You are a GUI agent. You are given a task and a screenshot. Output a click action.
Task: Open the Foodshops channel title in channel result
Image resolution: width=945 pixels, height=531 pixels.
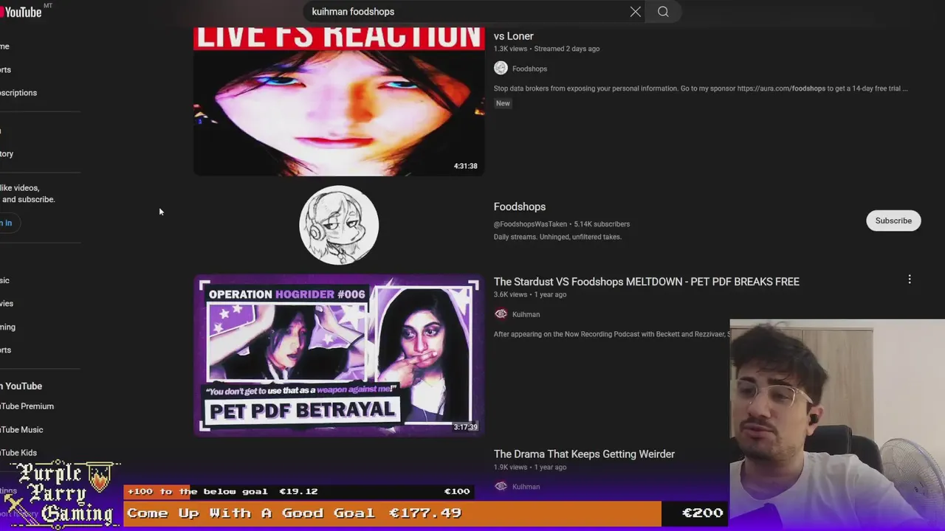coord(520,206)
